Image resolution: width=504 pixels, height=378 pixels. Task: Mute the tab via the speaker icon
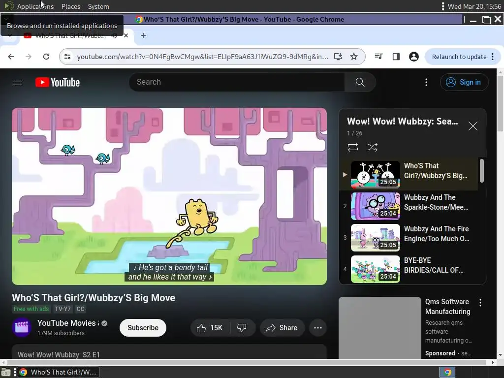click(114, 35)
